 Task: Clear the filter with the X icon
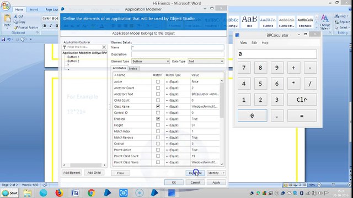point(104,47)
